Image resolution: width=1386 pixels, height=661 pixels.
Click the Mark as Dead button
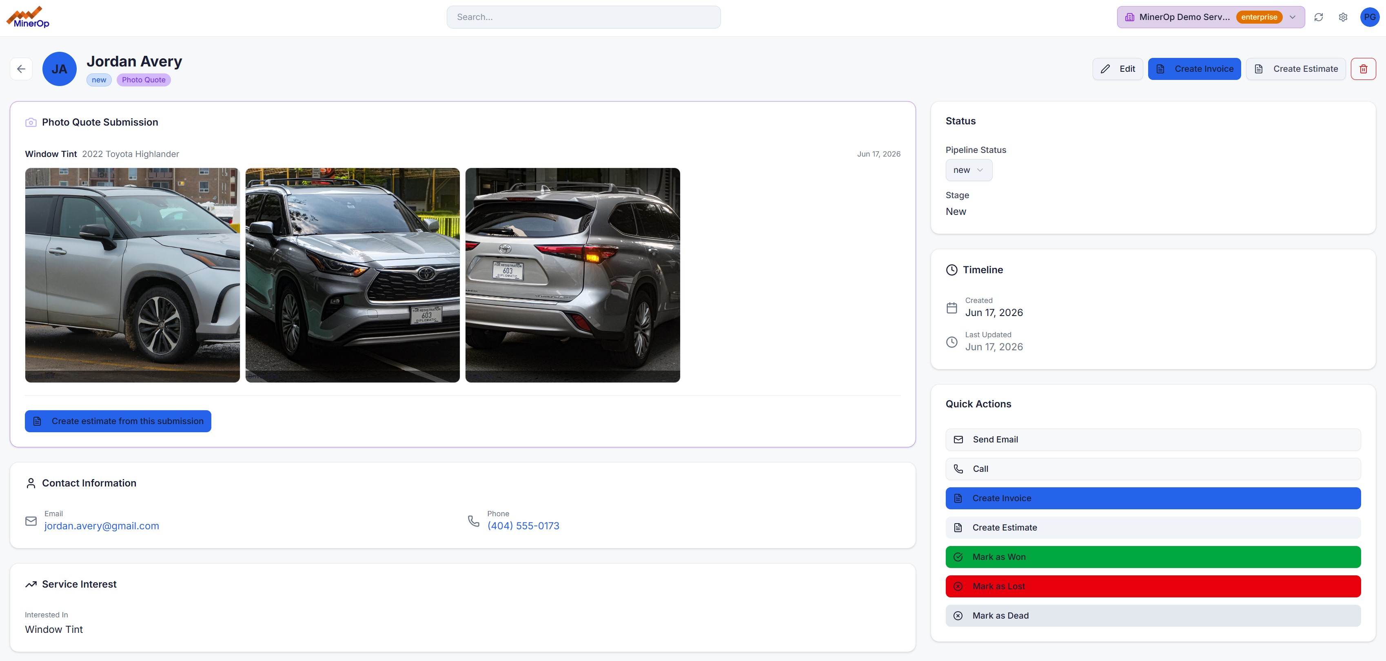coord(1153,615)
